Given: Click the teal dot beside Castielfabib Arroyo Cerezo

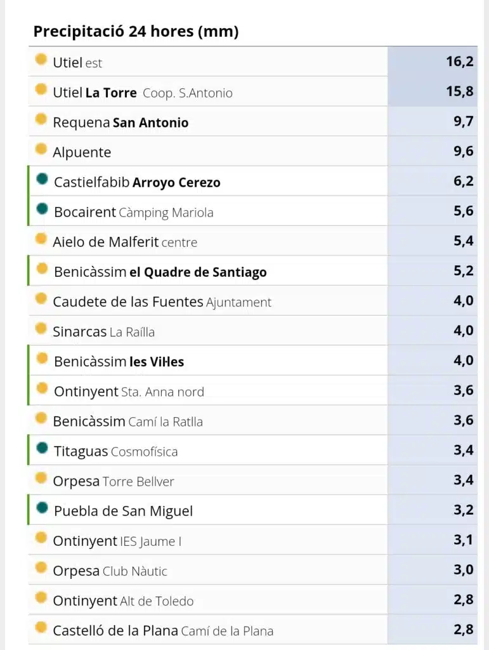Looking at the screenshot, I should pyautogui.click(x=42, y=179).
